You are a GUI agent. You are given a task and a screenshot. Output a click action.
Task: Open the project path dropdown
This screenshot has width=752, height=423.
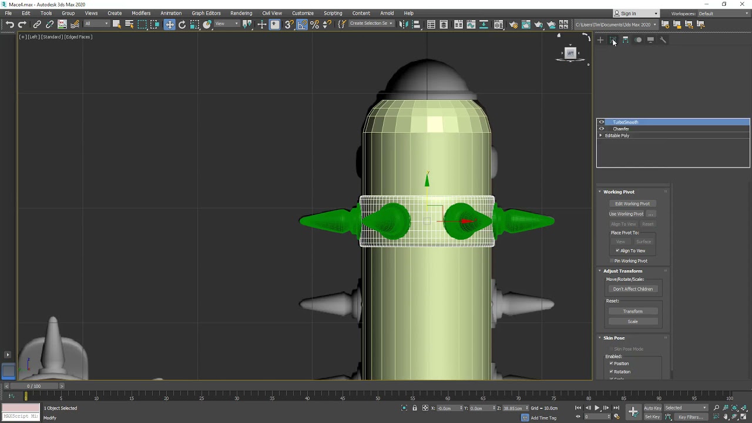(616, 25)
